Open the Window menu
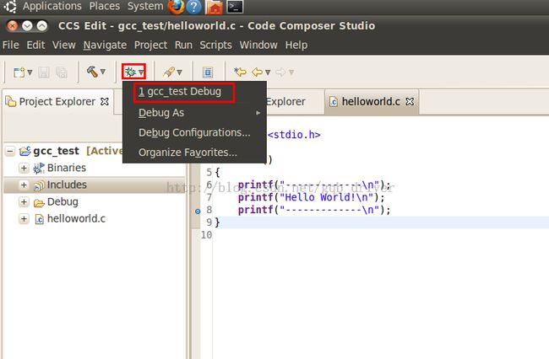 click(x=258, y=45)
